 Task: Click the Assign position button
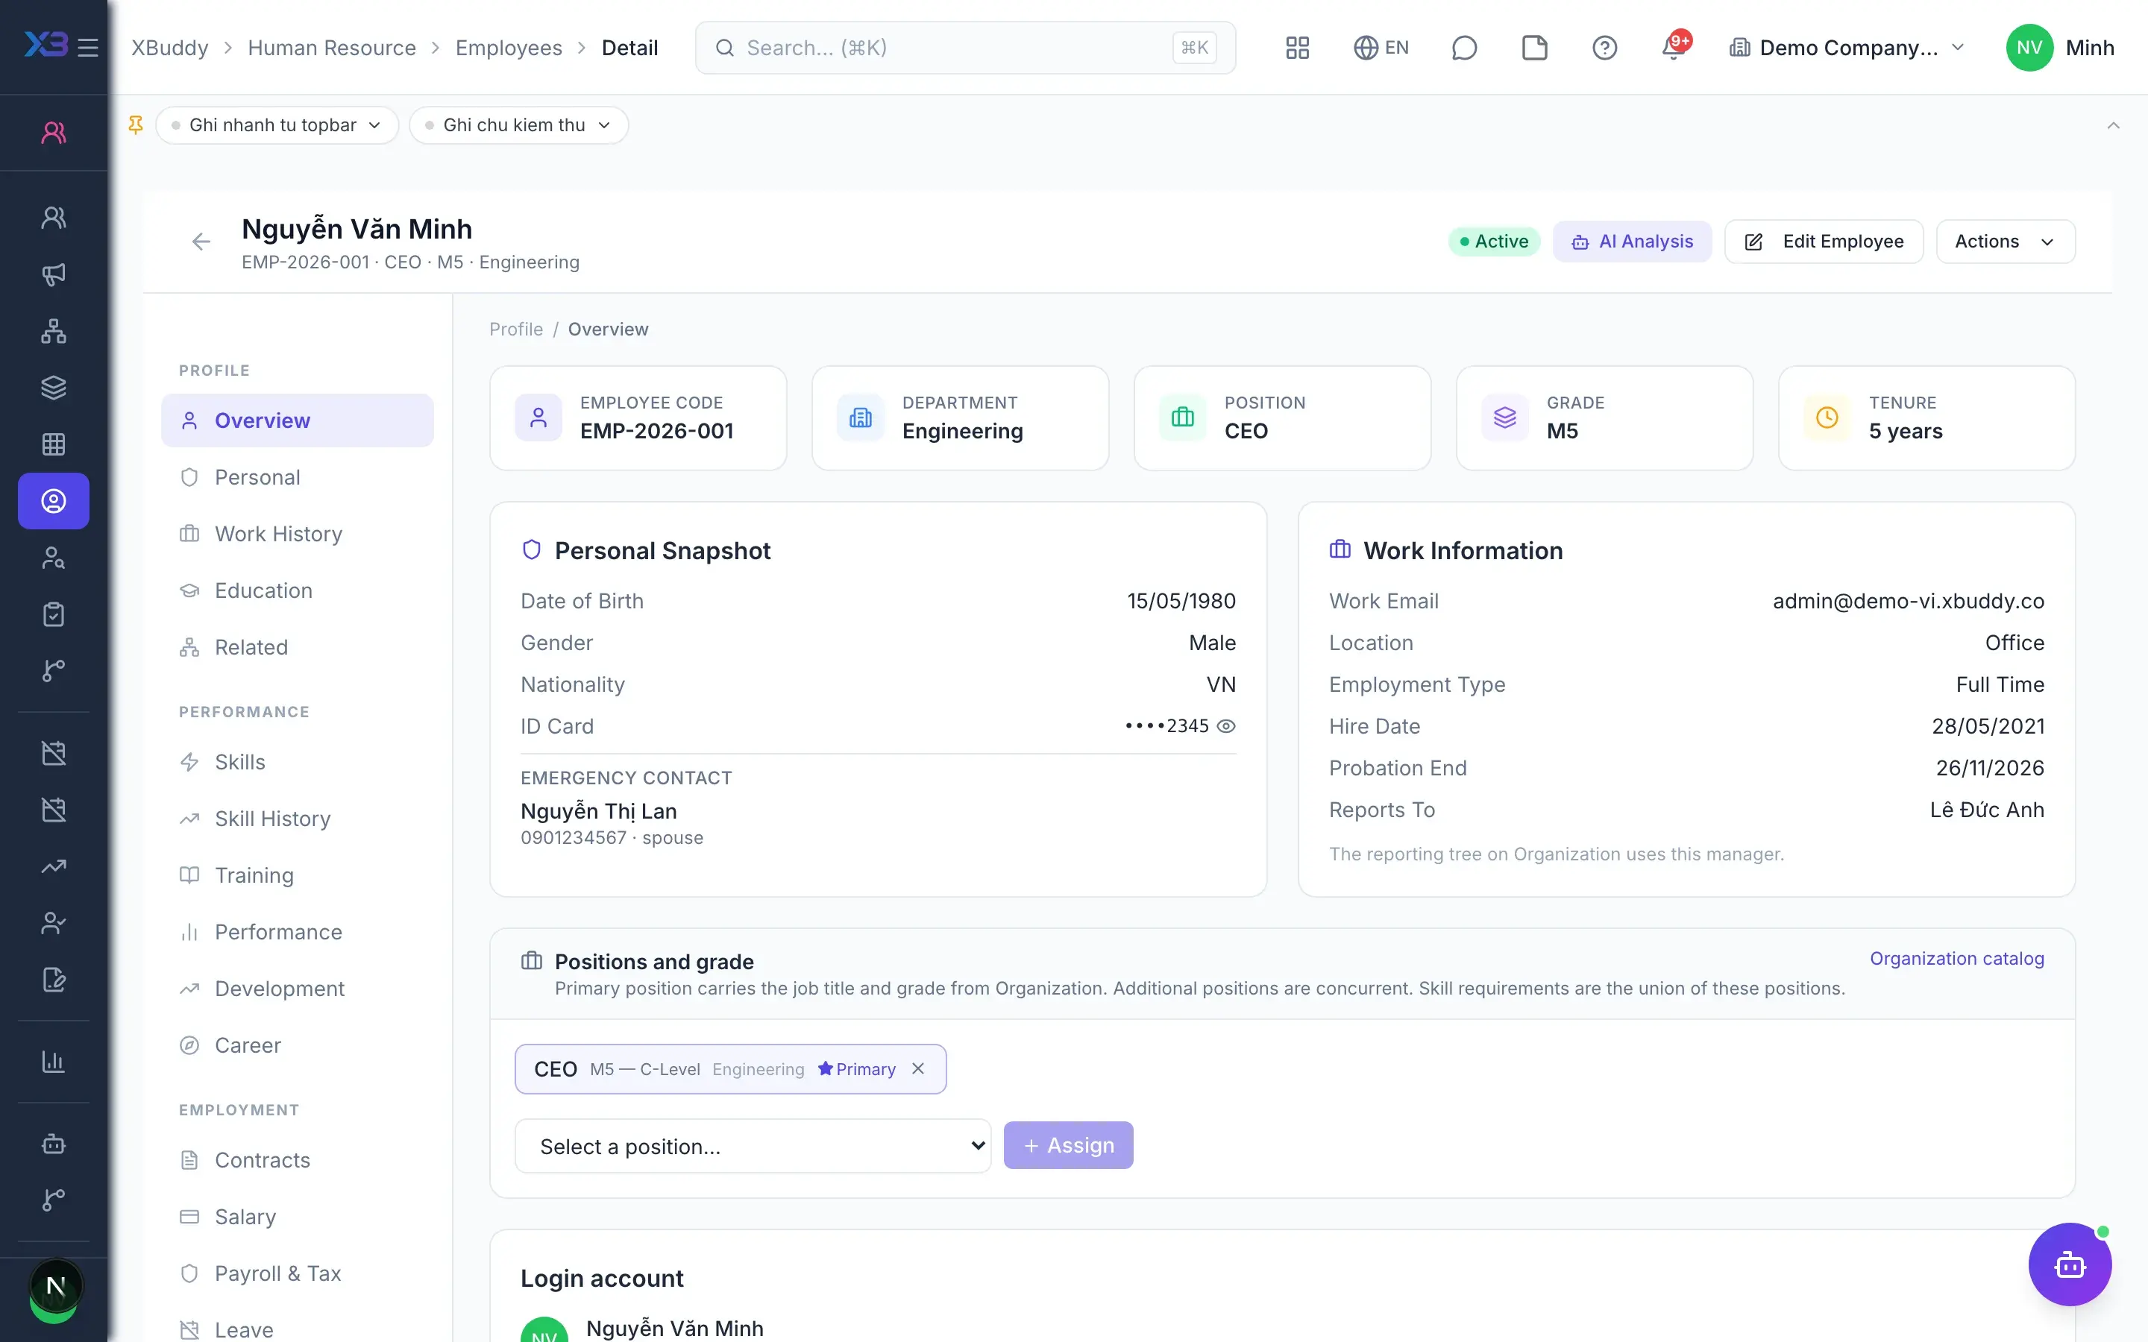coord(1068,1145)
